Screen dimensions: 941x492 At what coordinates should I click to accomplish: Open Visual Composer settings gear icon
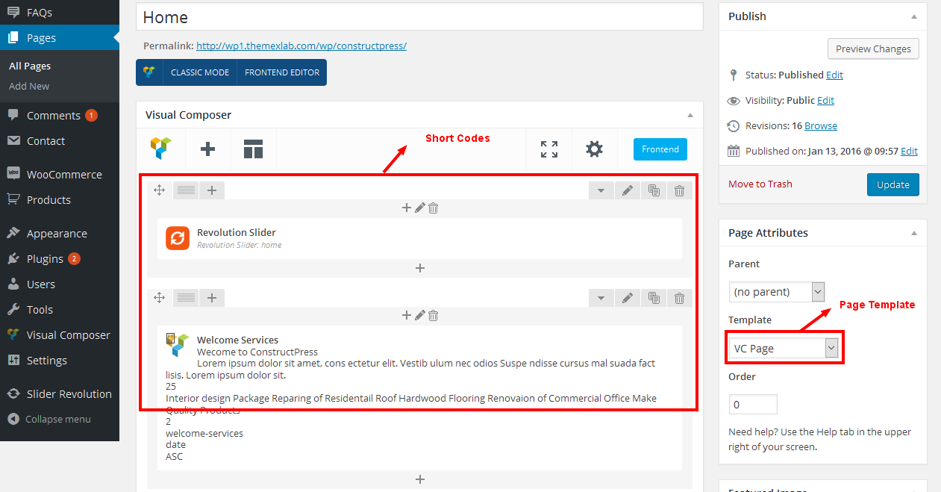(594, 149)
